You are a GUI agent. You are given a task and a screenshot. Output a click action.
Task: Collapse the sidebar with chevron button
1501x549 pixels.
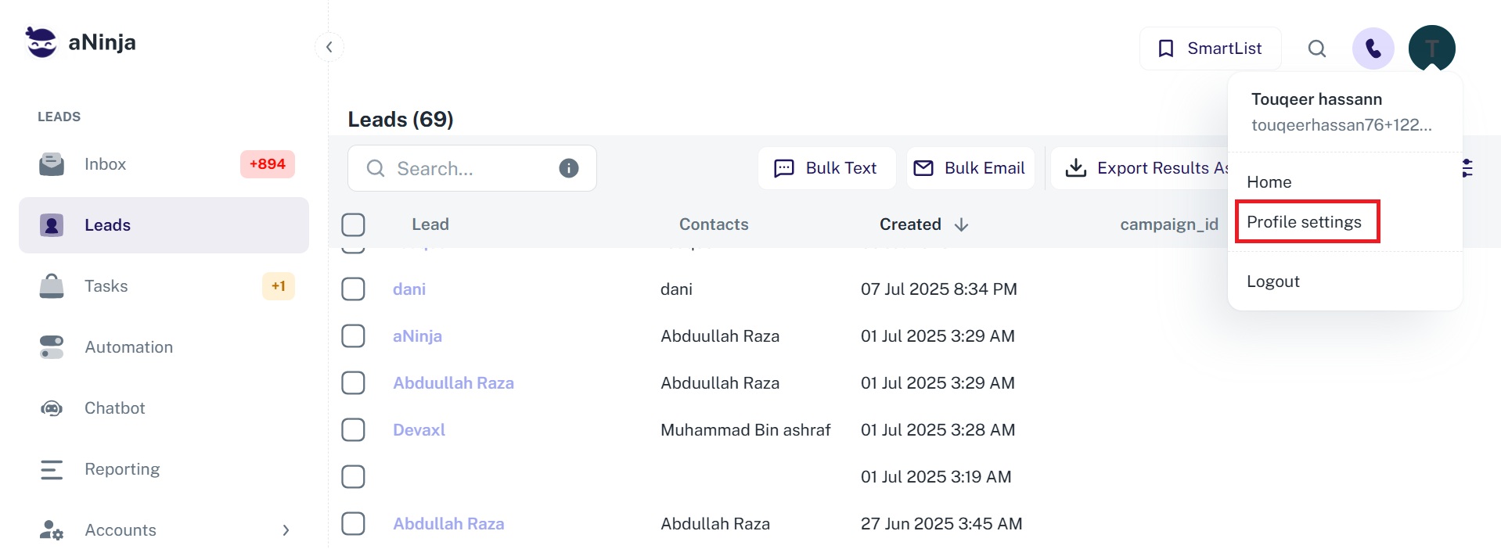[329, 47]
